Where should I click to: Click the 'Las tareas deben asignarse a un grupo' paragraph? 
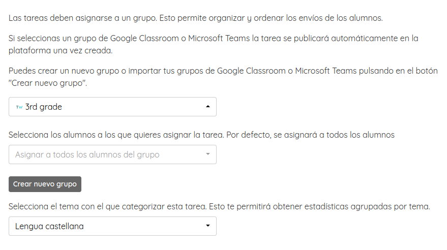click(195, 19)
